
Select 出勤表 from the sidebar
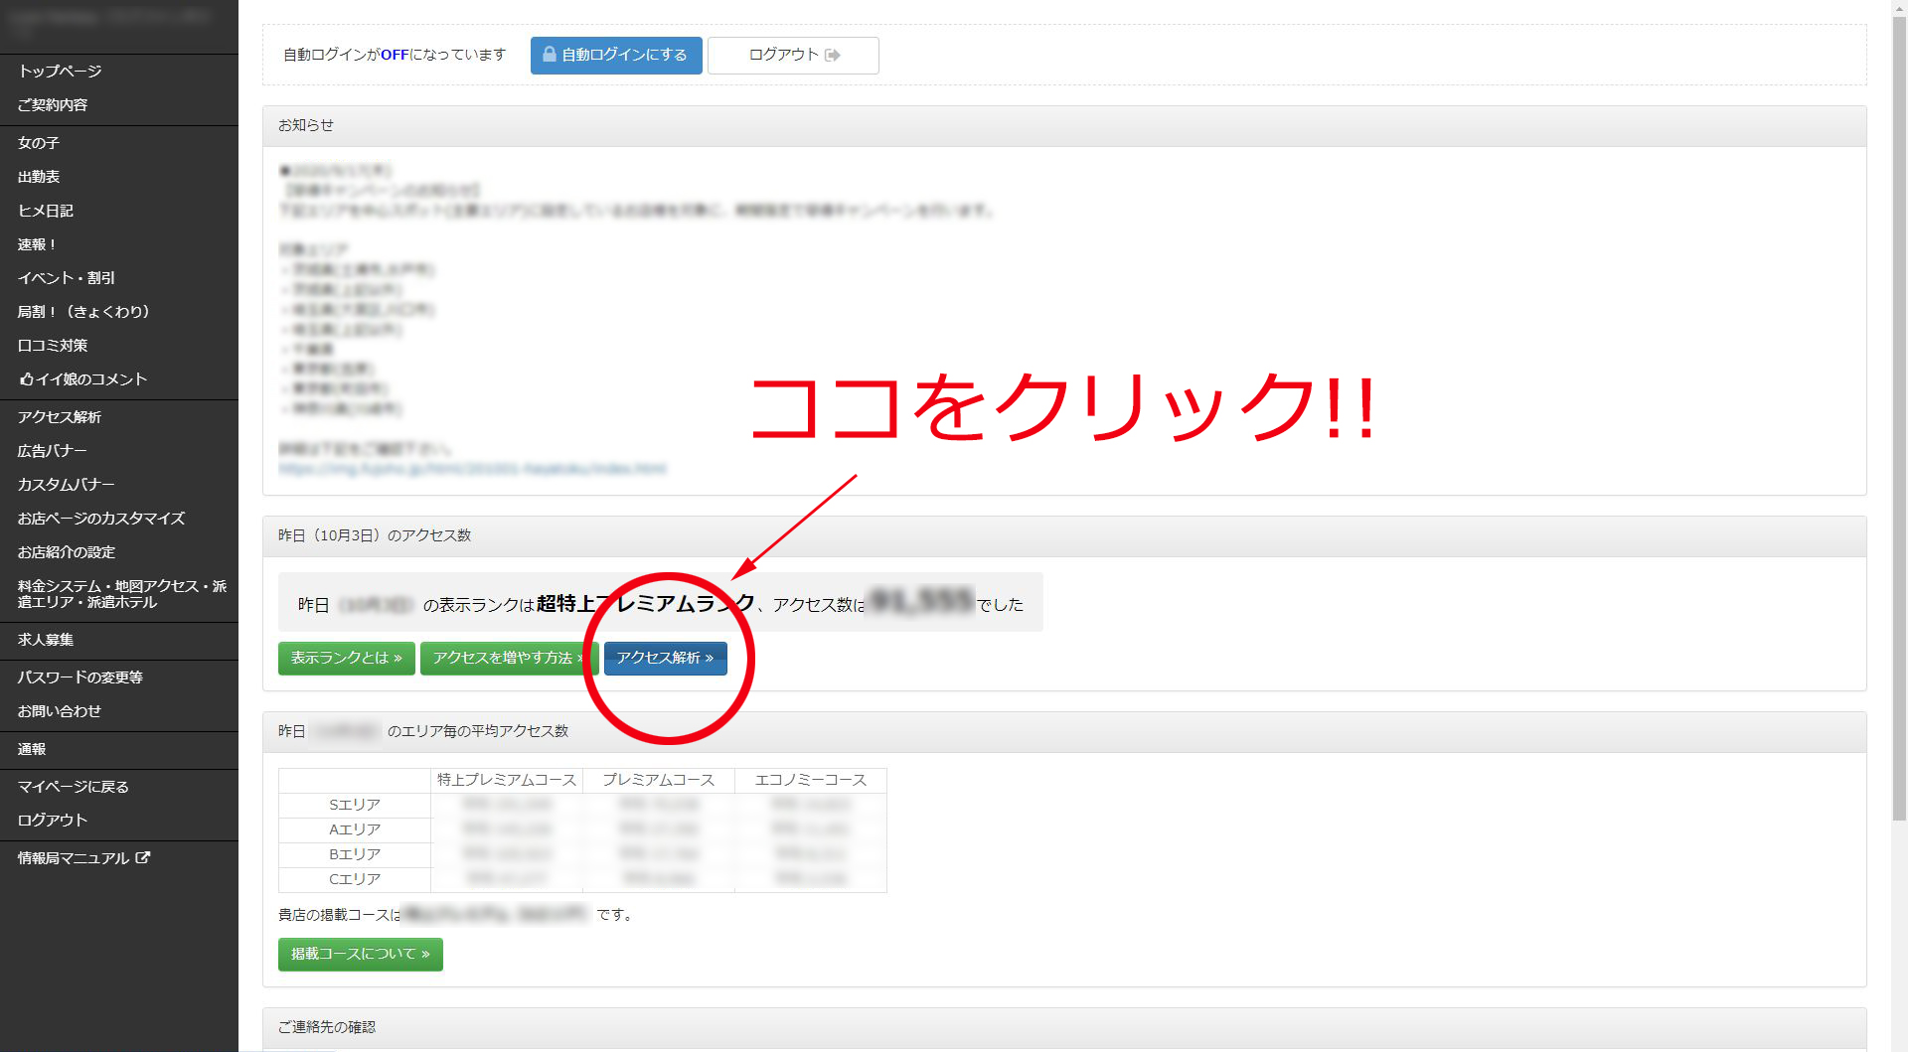[39, 177]
